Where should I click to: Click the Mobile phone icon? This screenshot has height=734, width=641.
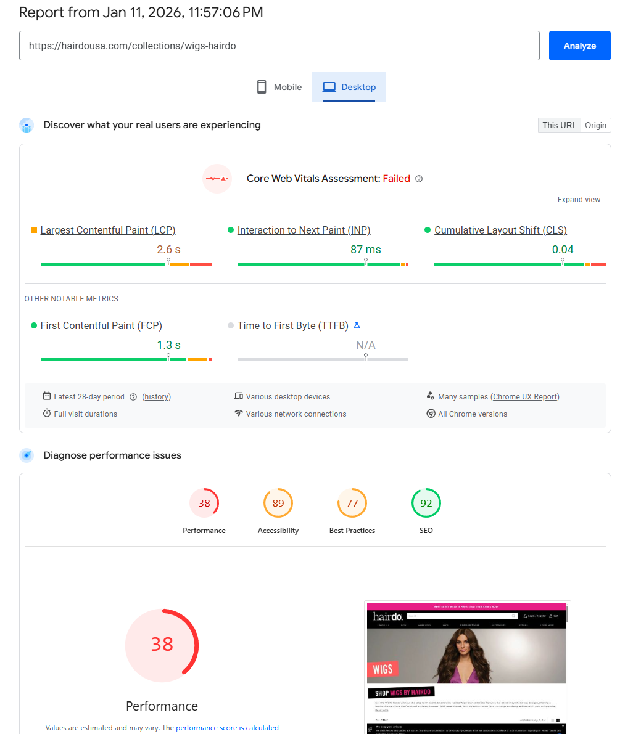[x=262, y=87]
